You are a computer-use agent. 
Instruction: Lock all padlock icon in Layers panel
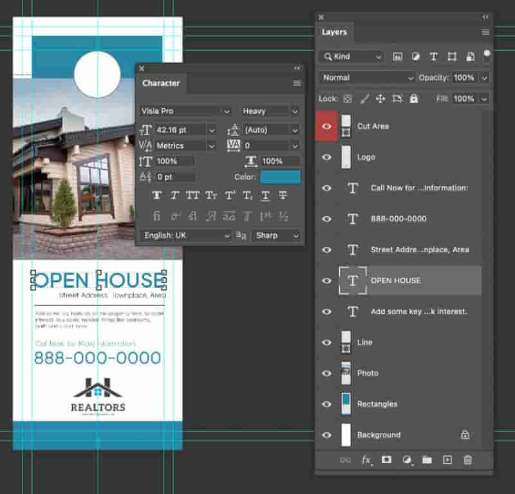click(414, 98)
